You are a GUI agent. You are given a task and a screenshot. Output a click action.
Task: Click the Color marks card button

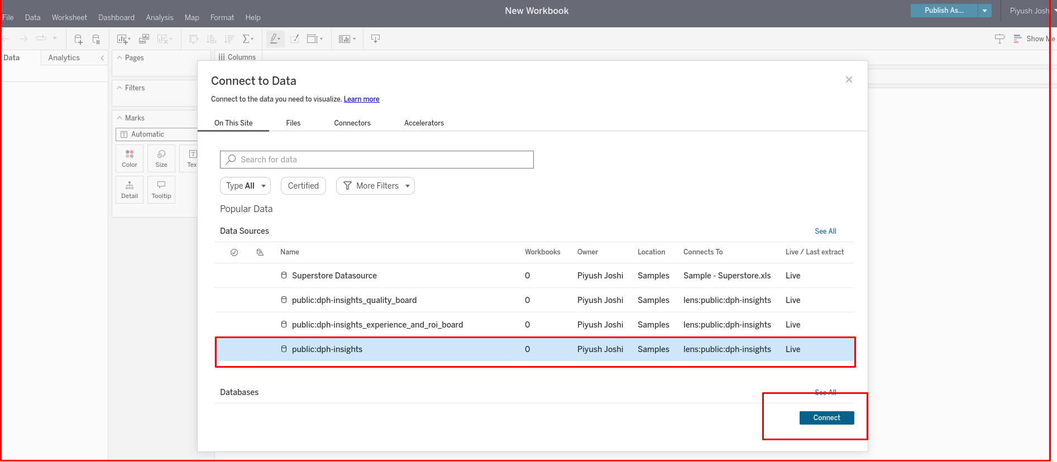coord(130,158)
